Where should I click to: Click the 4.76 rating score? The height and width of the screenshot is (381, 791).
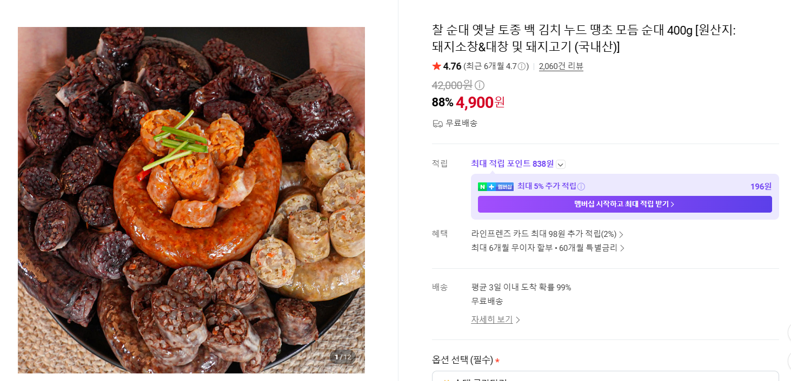452,66
